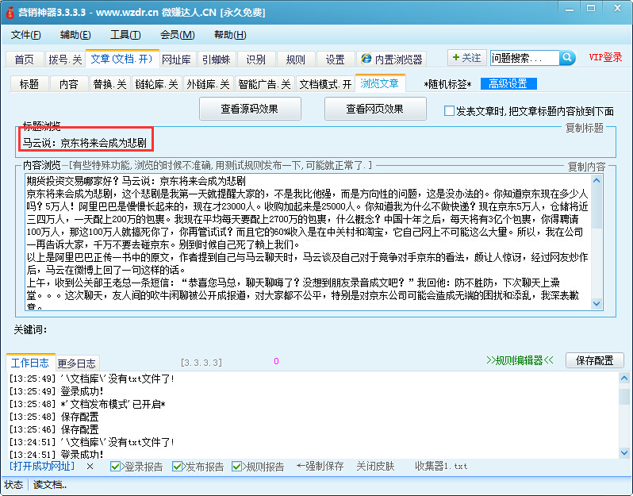Click the X icon beside 打开成功网址
The image size is (633, 496).
(x=90, y=466)
